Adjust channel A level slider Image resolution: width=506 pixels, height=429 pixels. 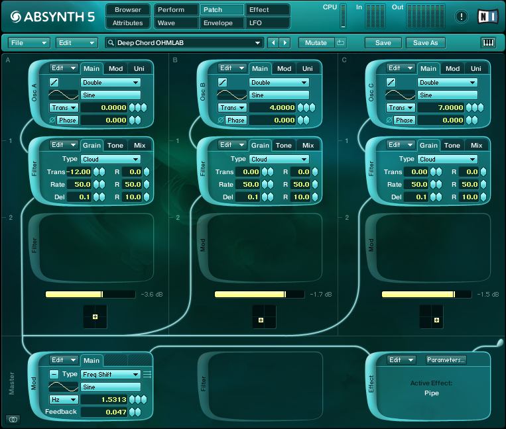[x=90, y=294]
